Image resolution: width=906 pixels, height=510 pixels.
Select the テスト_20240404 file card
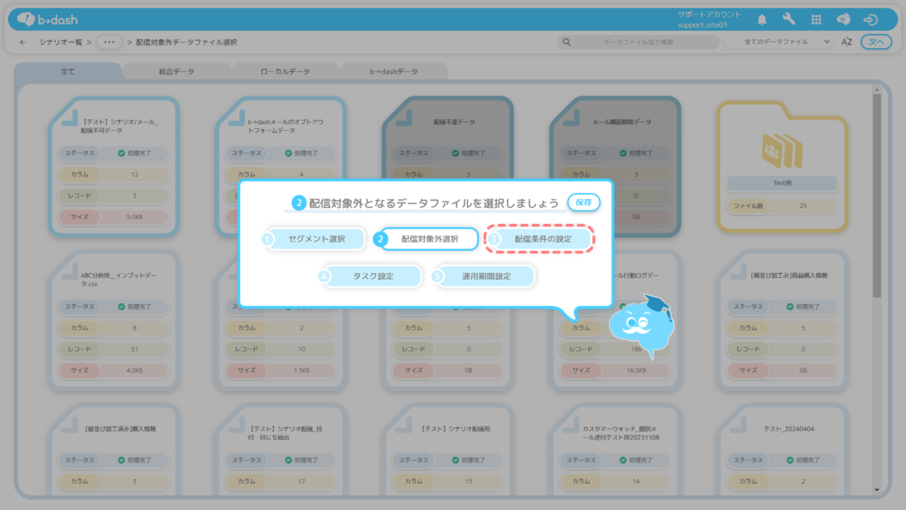click(x=782, y=450)
